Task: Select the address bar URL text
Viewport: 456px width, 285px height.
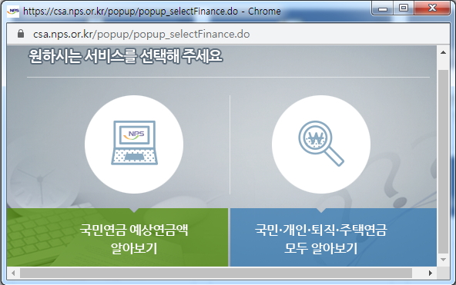Action: pos(141,35)
